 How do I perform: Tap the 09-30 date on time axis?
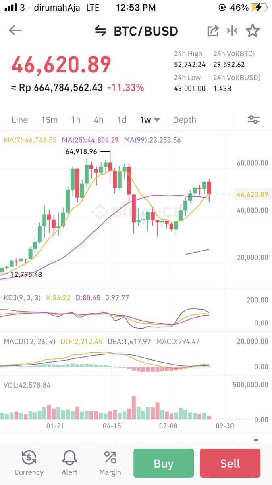pos(224,426)
